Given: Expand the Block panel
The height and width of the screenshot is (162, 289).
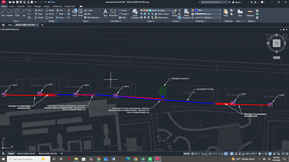Looking at the screenshot, I should tap(86, 21).
